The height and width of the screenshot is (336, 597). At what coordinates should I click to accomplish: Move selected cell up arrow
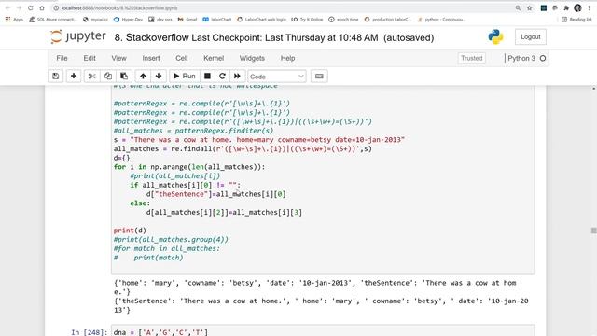point(143,77)
